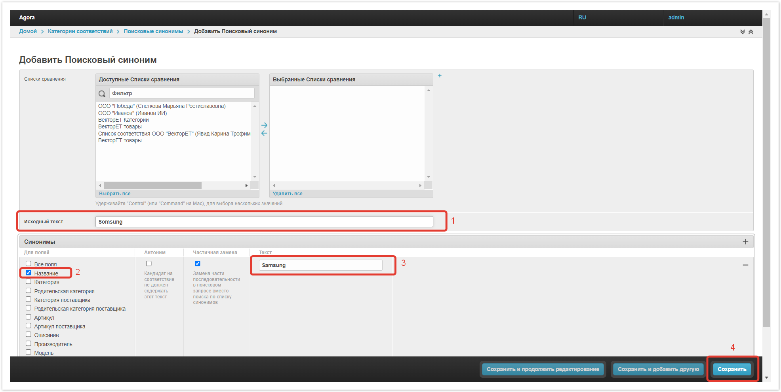Viewport: 781px width, 392px height.
Task: Click "Сохранить и добавить другую" button
Action: coord(658,369)
